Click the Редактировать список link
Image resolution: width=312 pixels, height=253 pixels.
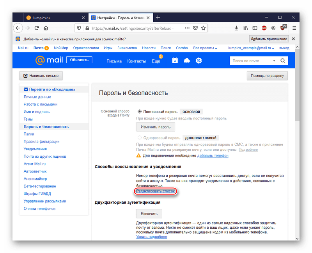(156, 191)
